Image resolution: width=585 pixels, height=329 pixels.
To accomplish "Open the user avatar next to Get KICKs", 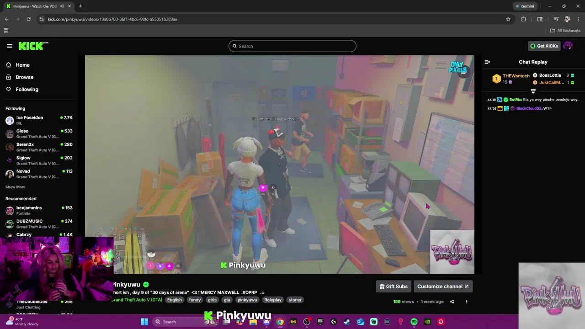I will [568, 46].
